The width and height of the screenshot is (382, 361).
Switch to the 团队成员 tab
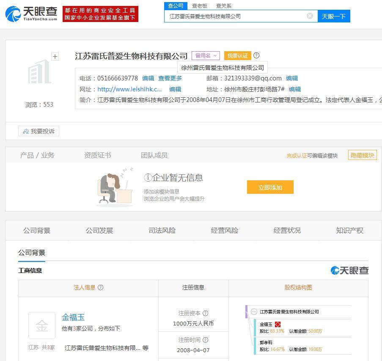(x=154, y=155)
